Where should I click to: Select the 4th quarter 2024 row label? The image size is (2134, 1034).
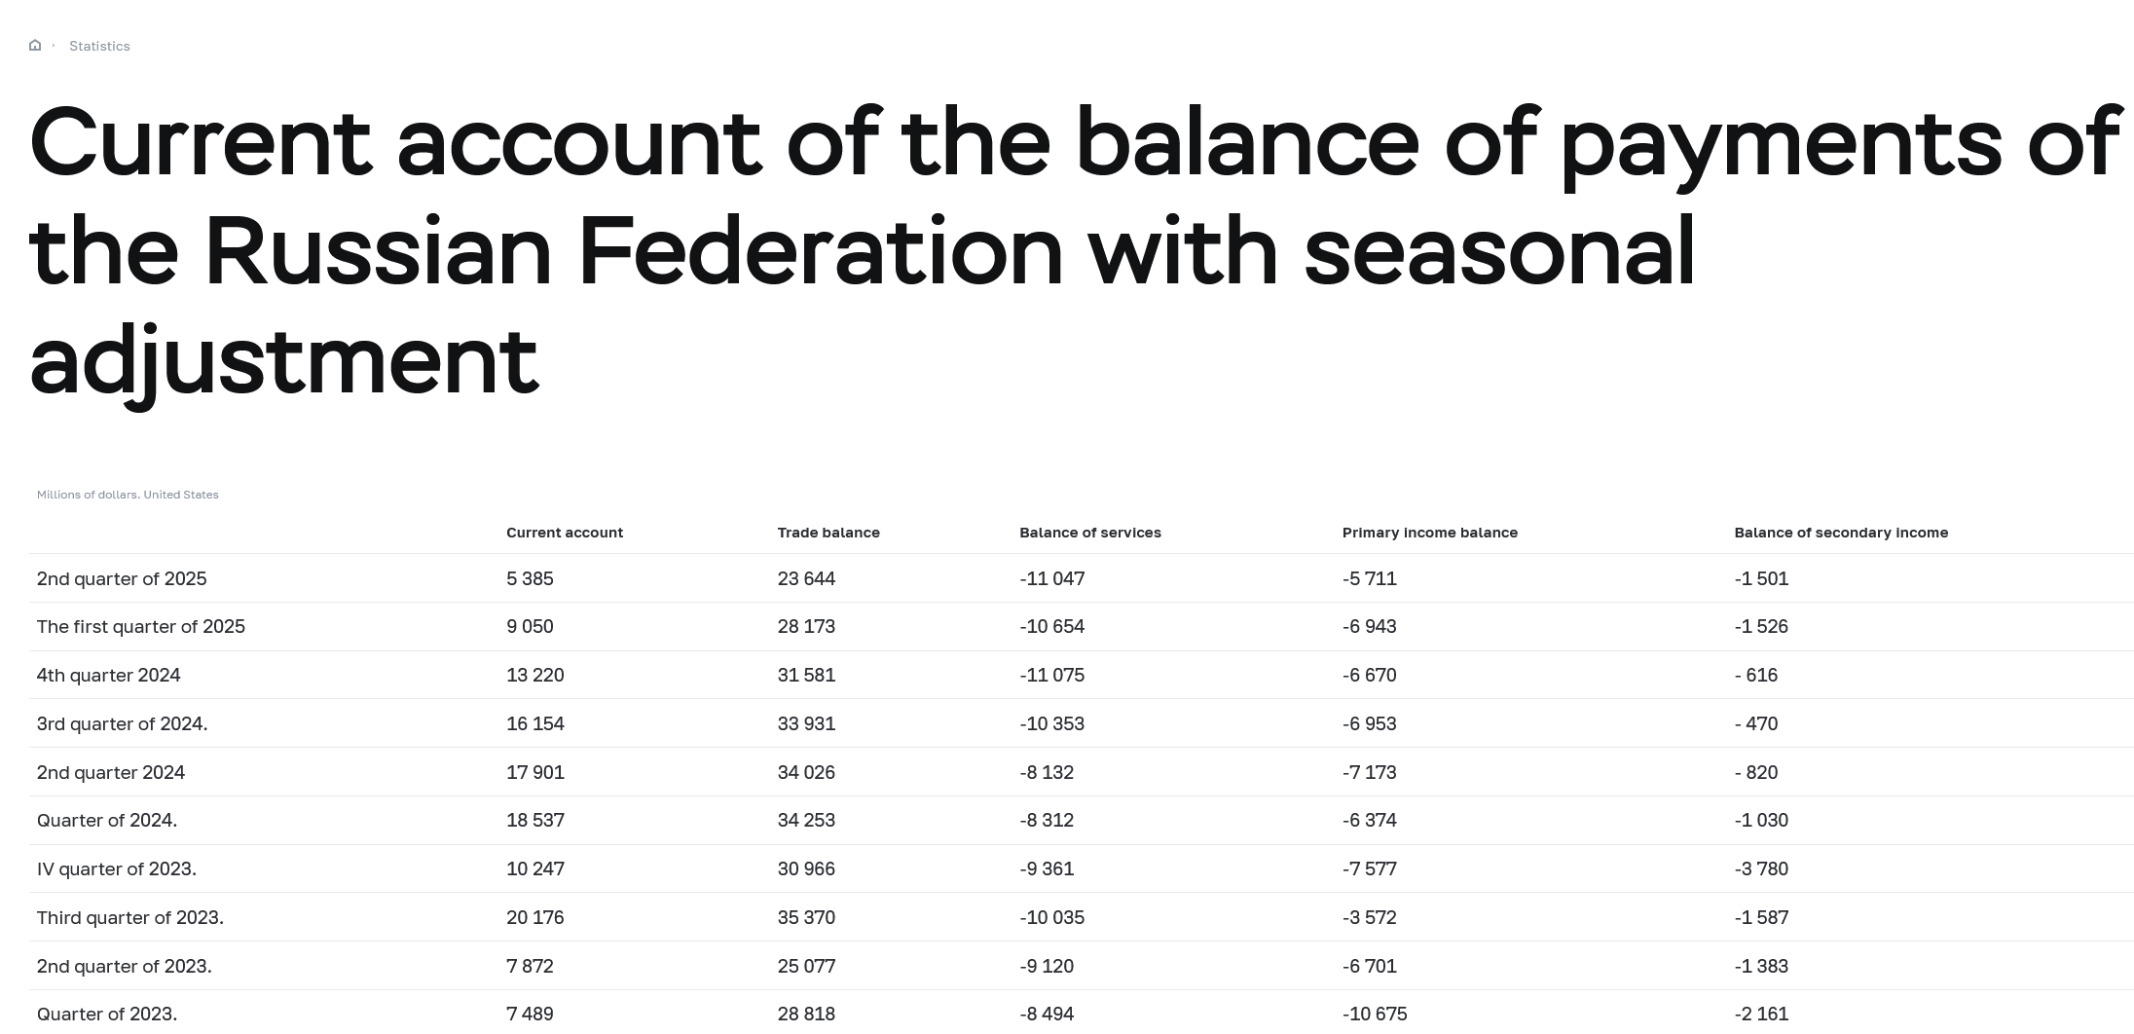(x=108, y=675)
